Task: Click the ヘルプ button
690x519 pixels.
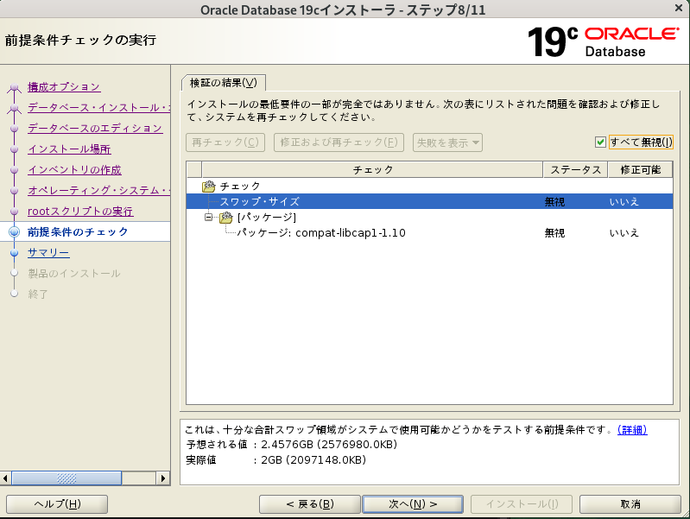Action: 57,504
